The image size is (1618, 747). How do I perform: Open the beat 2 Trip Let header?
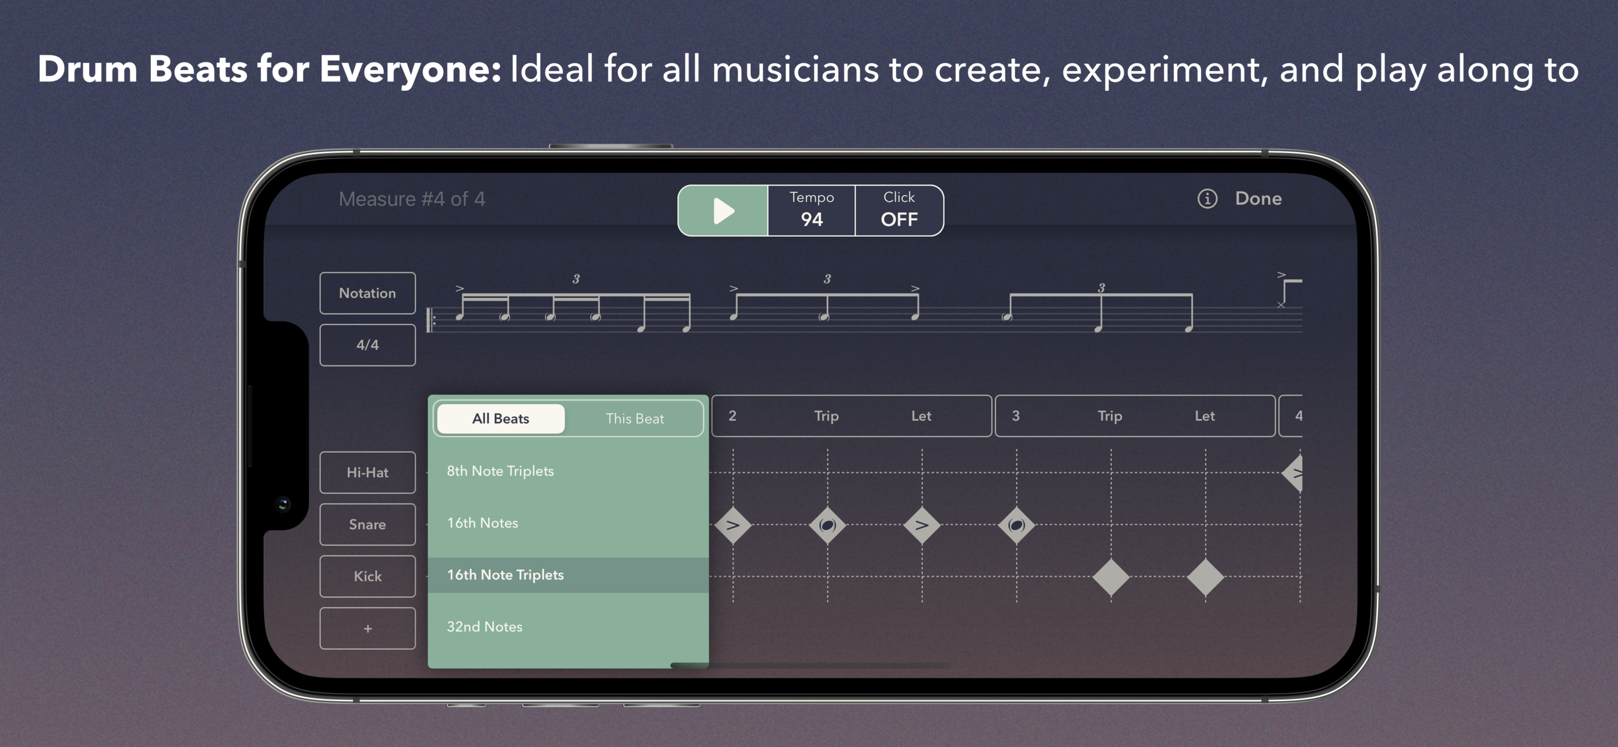click(851, 416)
